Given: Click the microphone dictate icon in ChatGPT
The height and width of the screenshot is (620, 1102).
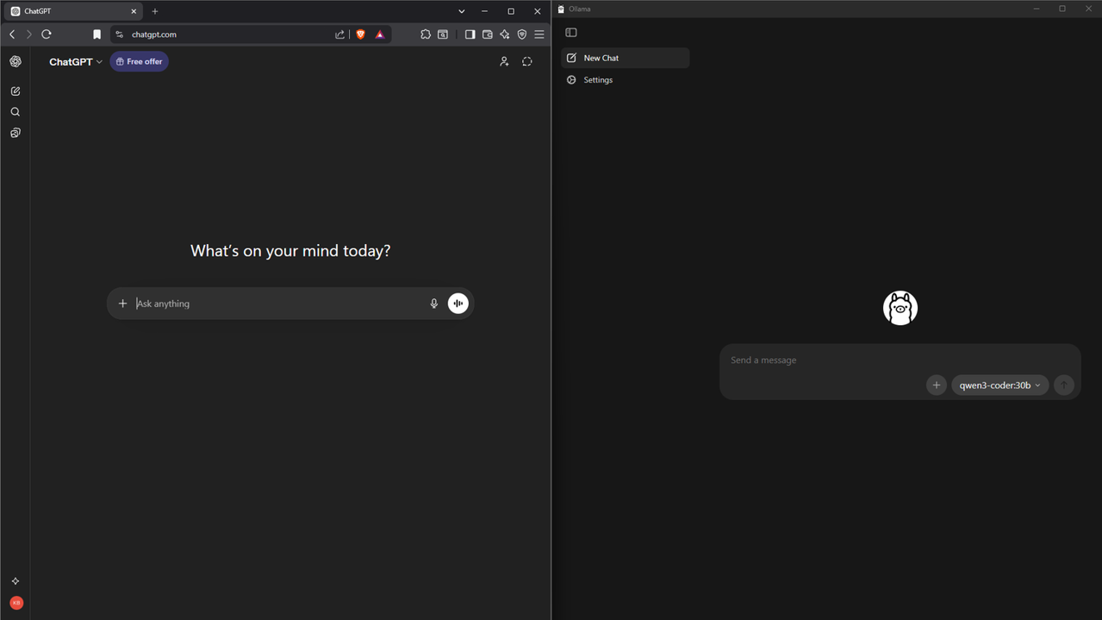Looking at the screenshot, I should click(x=434, y=304).
